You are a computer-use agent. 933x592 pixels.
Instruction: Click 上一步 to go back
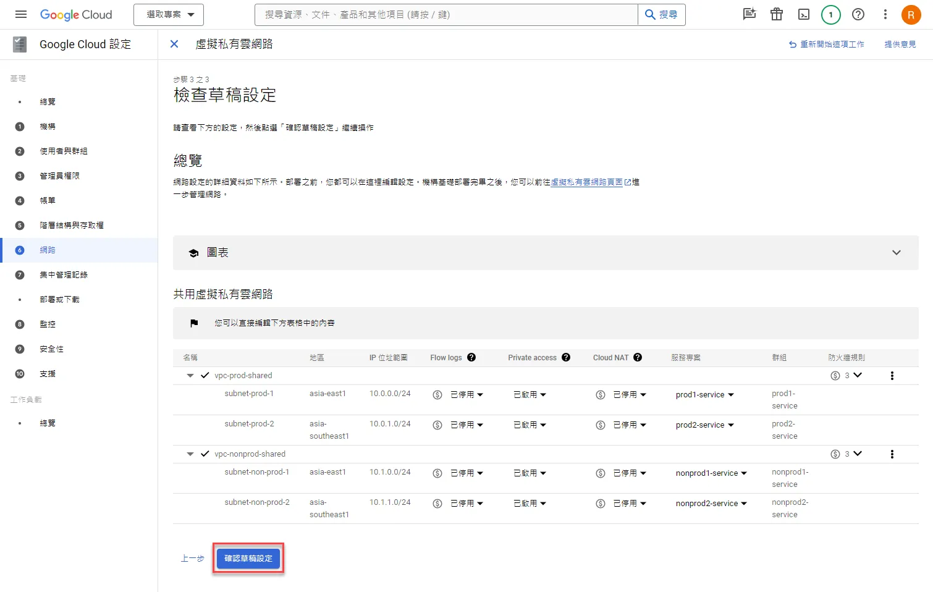pos(192,559)
